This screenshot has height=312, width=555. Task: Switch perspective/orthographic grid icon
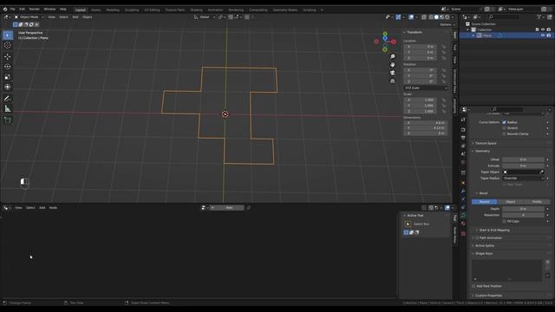tap(392, 81)
